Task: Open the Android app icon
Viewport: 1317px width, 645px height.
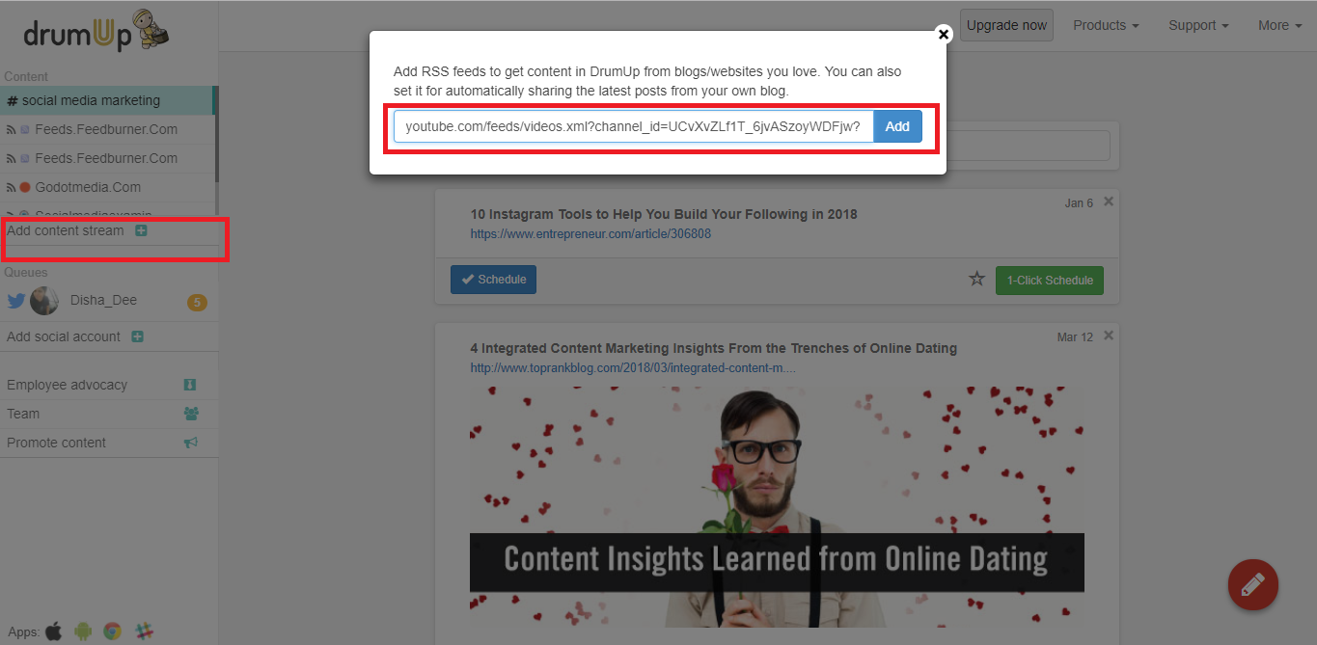Action: click(83, 632)
